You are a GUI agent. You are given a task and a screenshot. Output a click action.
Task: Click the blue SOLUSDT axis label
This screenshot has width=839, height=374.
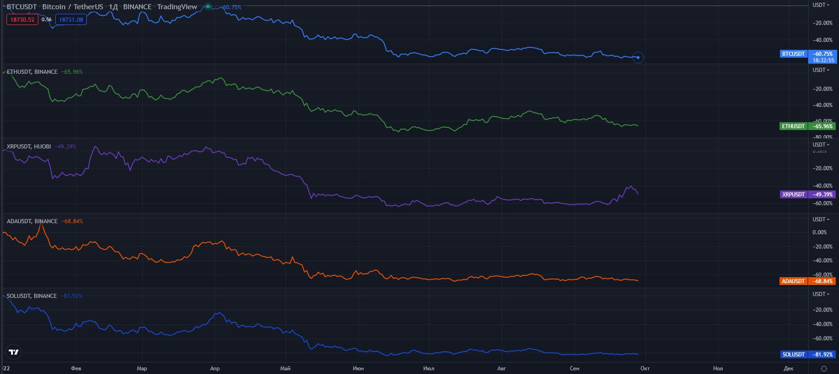pyautogui.click(x=793, y=355)
